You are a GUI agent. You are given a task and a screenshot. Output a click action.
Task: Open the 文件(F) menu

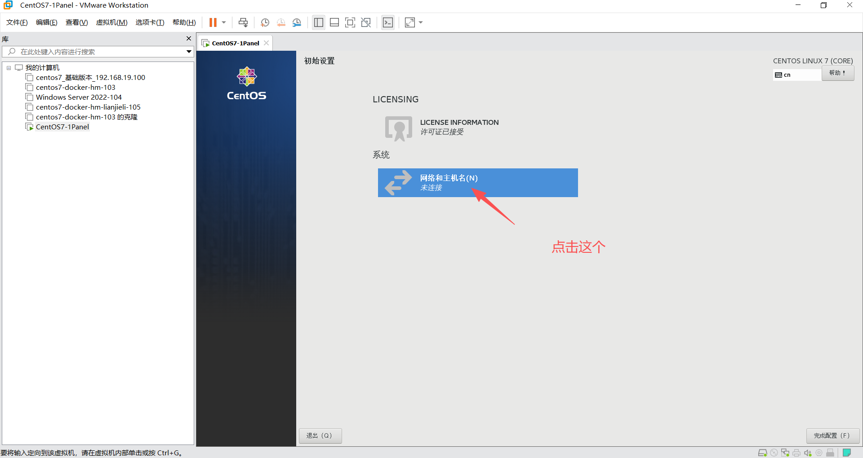tap(17, 22)
